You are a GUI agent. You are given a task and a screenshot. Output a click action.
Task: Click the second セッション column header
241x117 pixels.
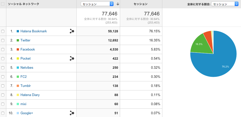coord(141,4)
